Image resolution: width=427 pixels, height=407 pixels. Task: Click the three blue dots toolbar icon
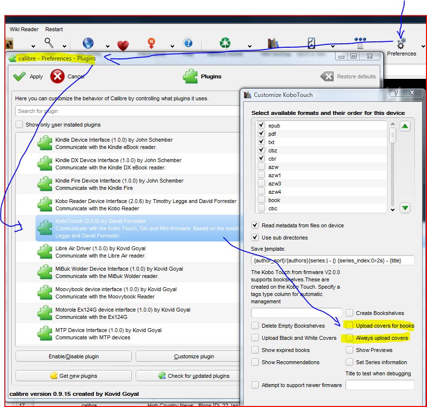(360, 42)
